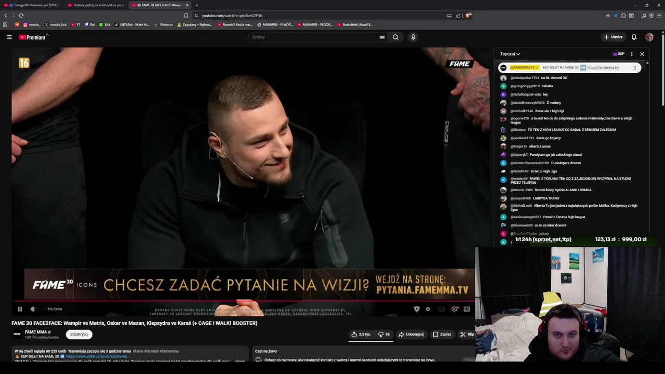Mute the video with the speaker icon
The image size is (665, 374).
[x=33, y=309]
